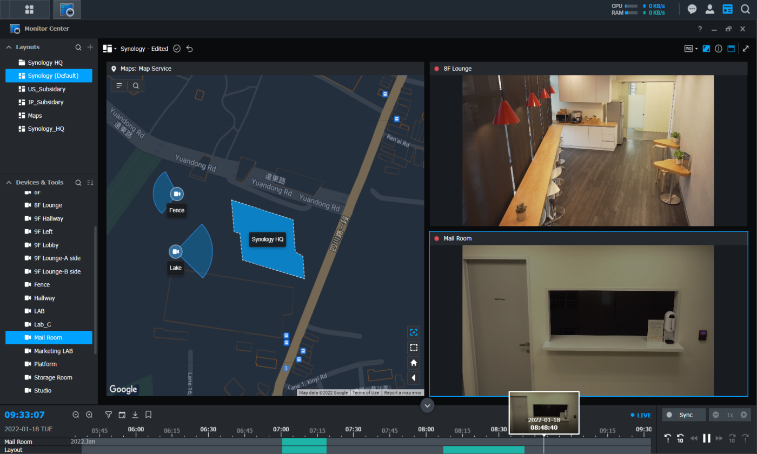The width and height of the screenshot is (757, 454).
Task: Open the 08:48:40 preview thumbnail
Action: point(543,413)
